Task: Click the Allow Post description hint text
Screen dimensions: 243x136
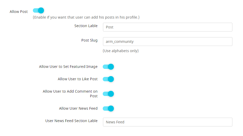Action: 86,17
